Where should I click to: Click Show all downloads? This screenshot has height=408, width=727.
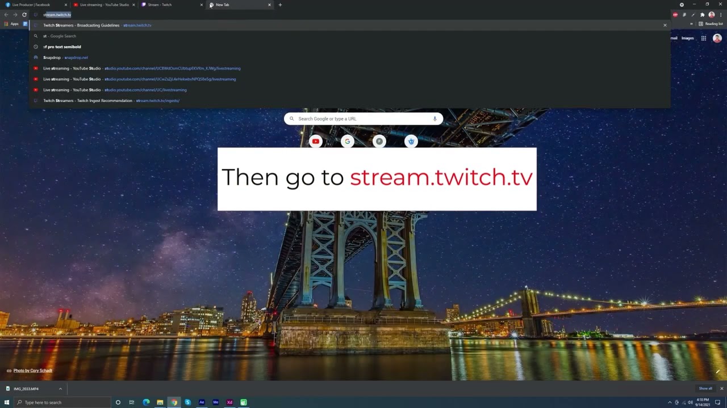click(705, 389)
